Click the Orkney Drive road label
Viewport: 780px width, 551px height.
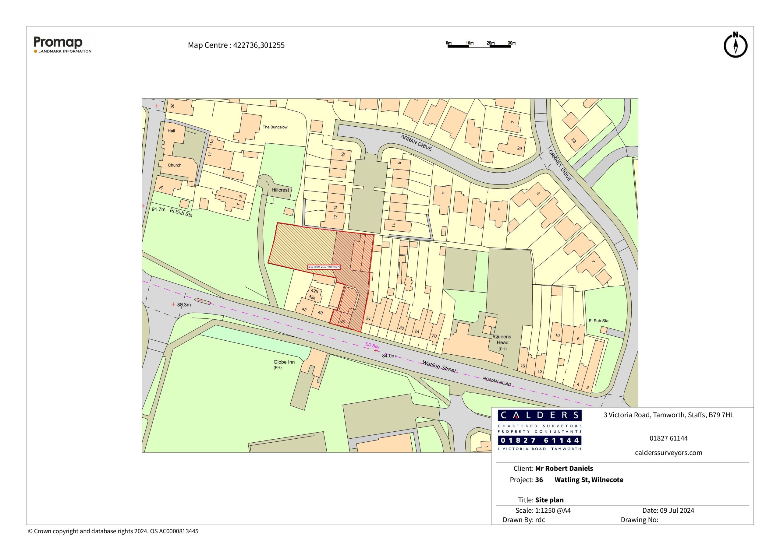[560, 166]
